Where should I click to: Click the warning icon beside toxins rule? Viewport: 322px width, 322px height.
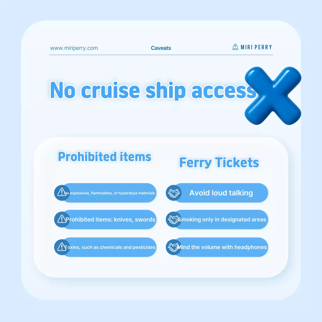(62, 247)
